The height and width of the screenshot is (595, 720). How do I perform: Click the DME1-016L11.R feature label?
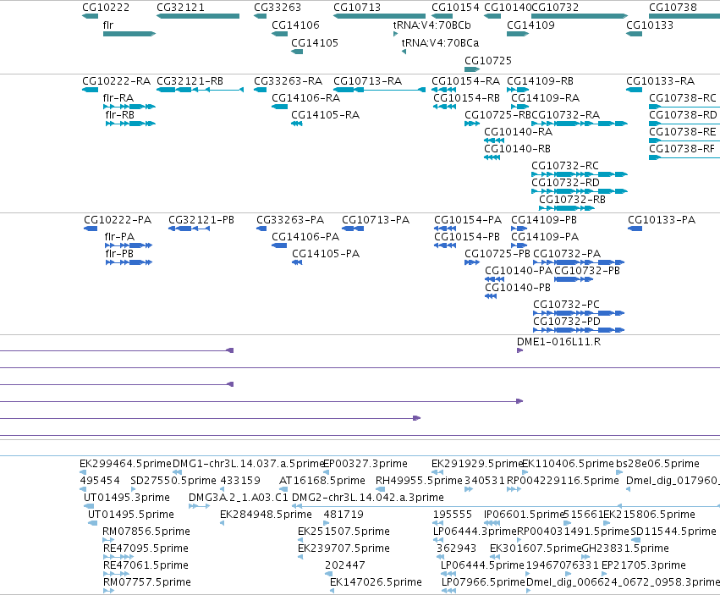558,342
